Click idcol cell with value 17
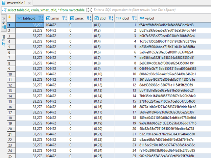 click(x=126, y=112)
